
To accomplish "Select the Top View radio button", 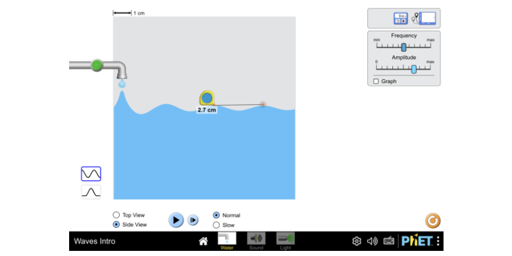I will (116, 215).
